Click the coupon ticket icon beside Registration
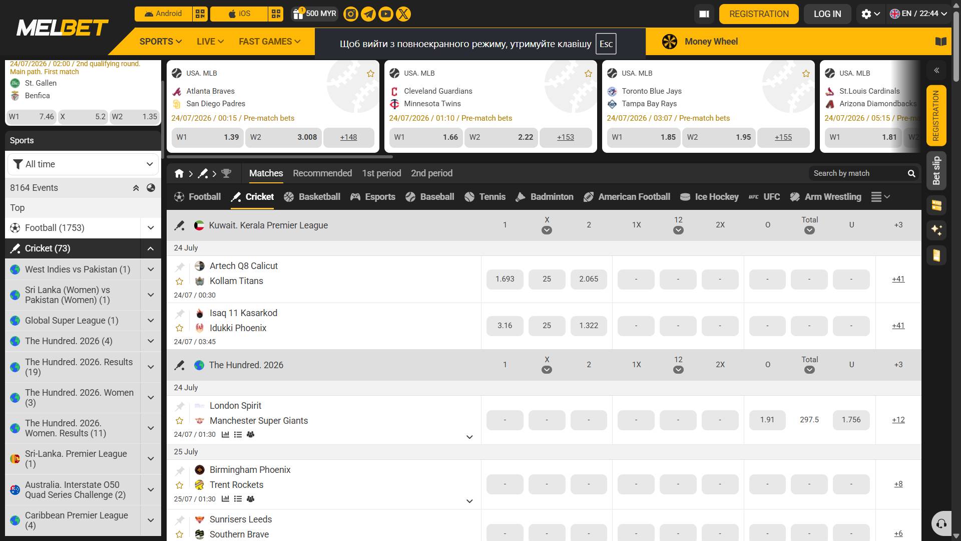The height and width of the screenshot is (541, 961). pos(704,14)
